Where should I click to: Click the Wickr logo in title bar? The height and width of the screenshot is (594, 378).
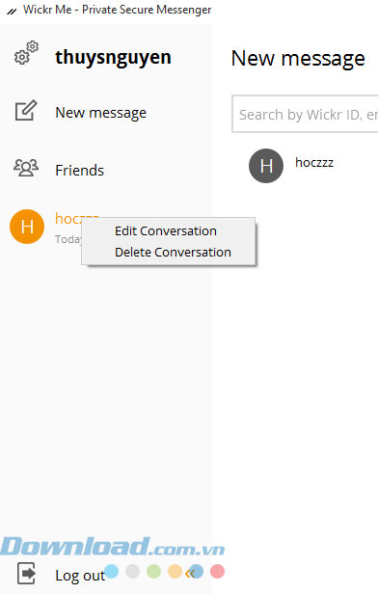13,12
